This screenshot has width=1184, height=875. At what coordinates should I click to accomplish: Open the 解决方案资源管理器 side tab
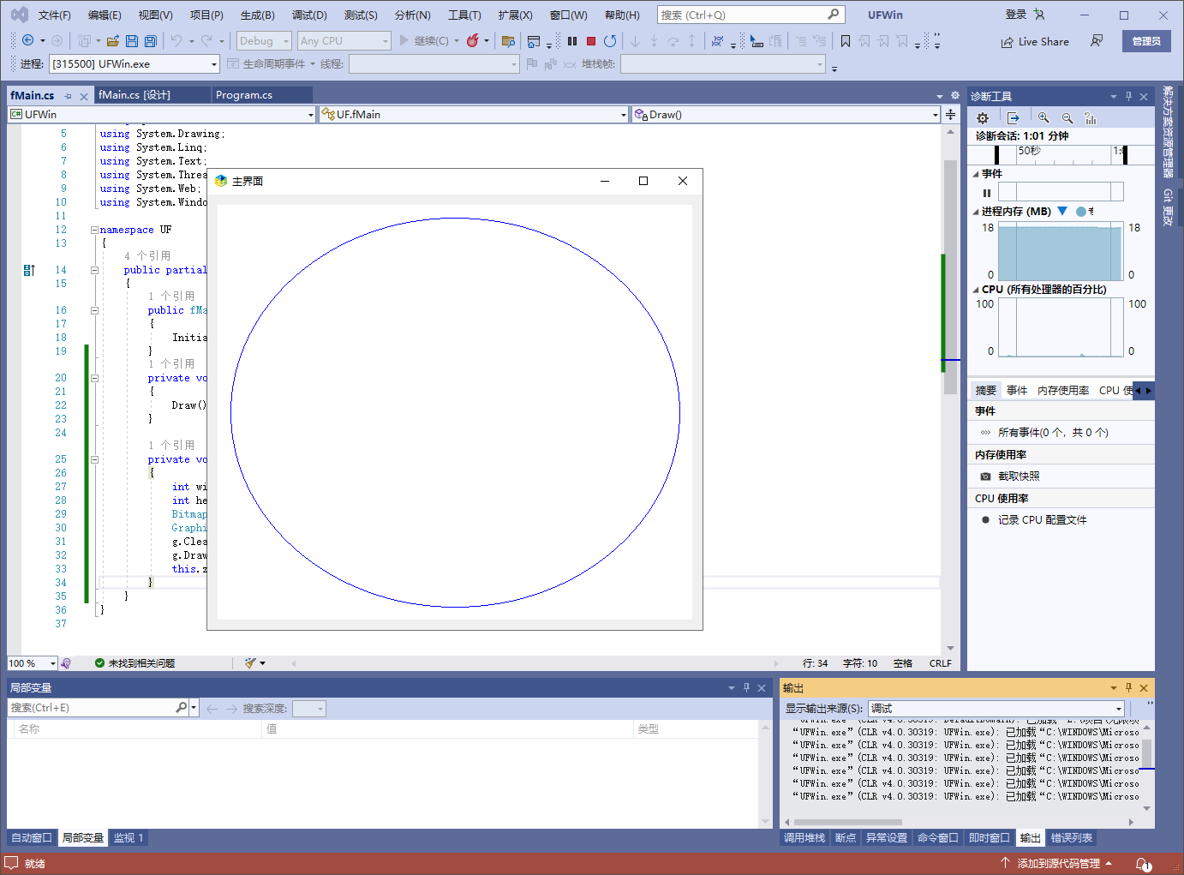[1168, 132]
